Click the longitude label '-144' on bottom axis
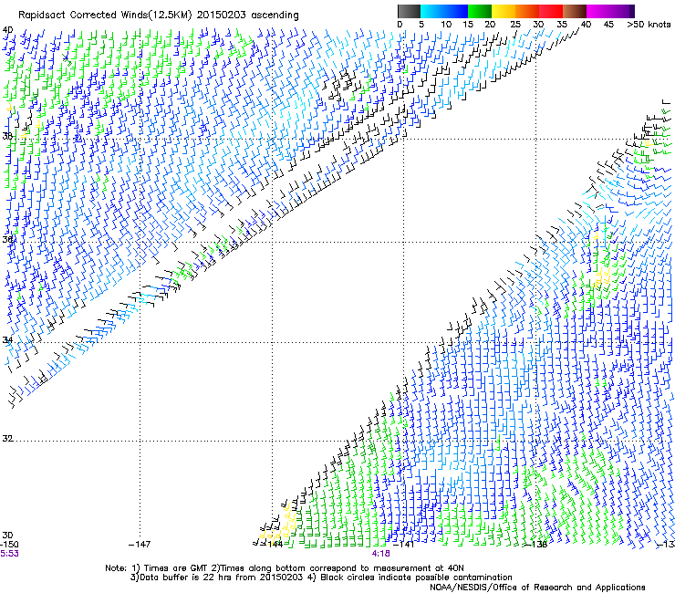This screenshot has height=593, width=675. 272,545
